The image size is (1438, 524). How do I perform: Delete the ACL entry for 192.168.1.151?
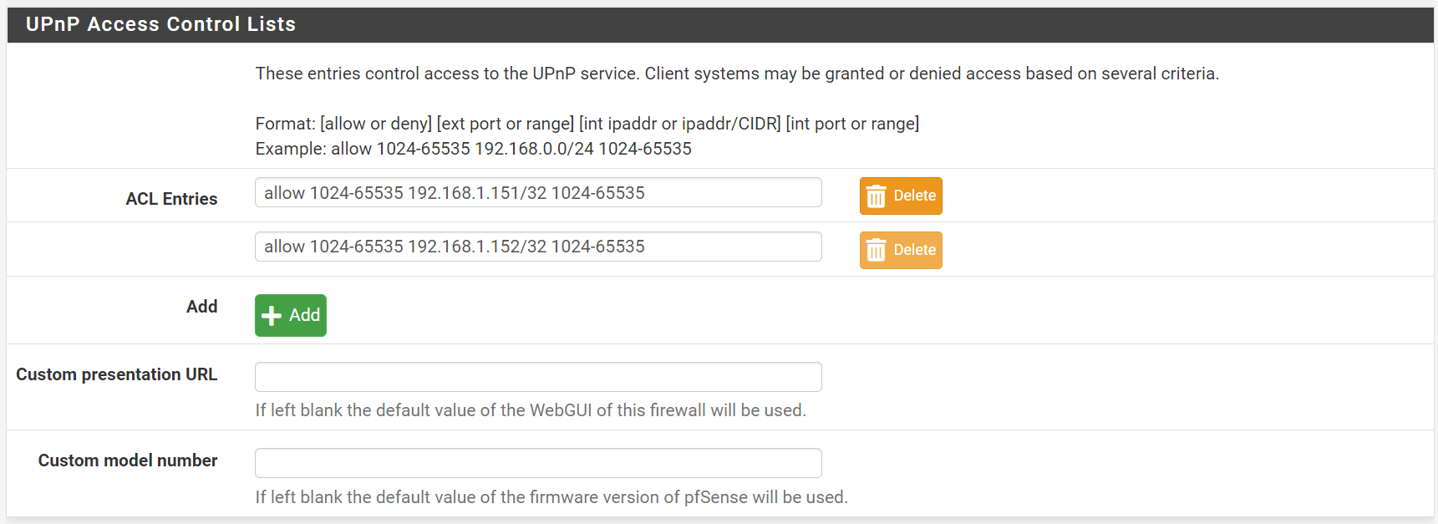(900, 196)
